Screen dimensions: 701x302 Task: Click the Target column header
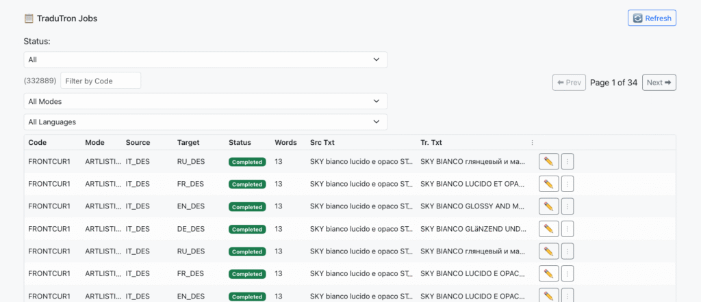click(x=188, y=143)
